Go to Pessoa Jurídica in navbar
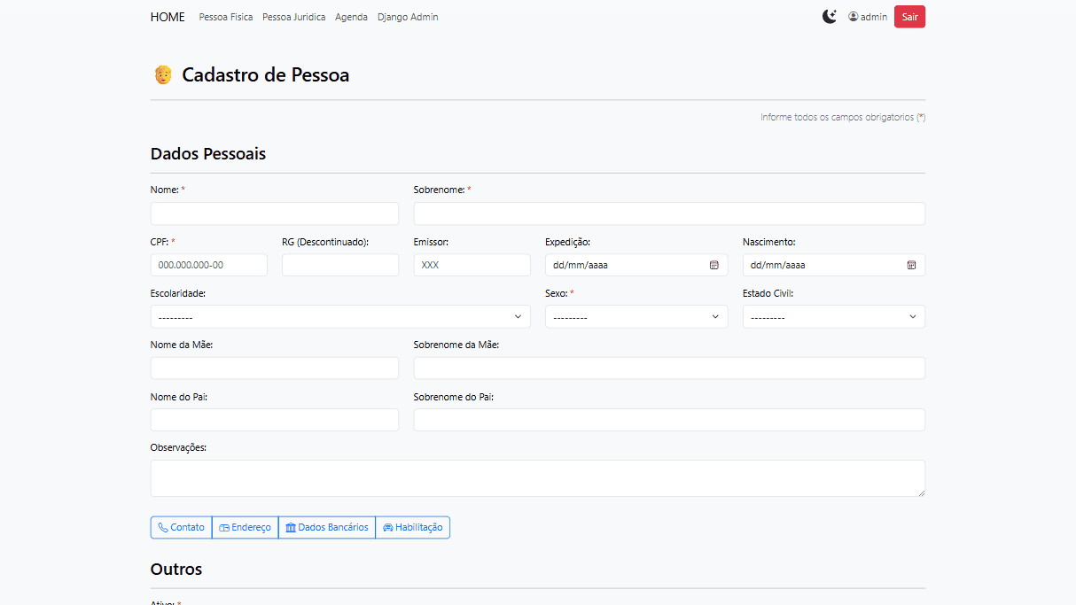The image size is (1076, 605). (293, 17)
